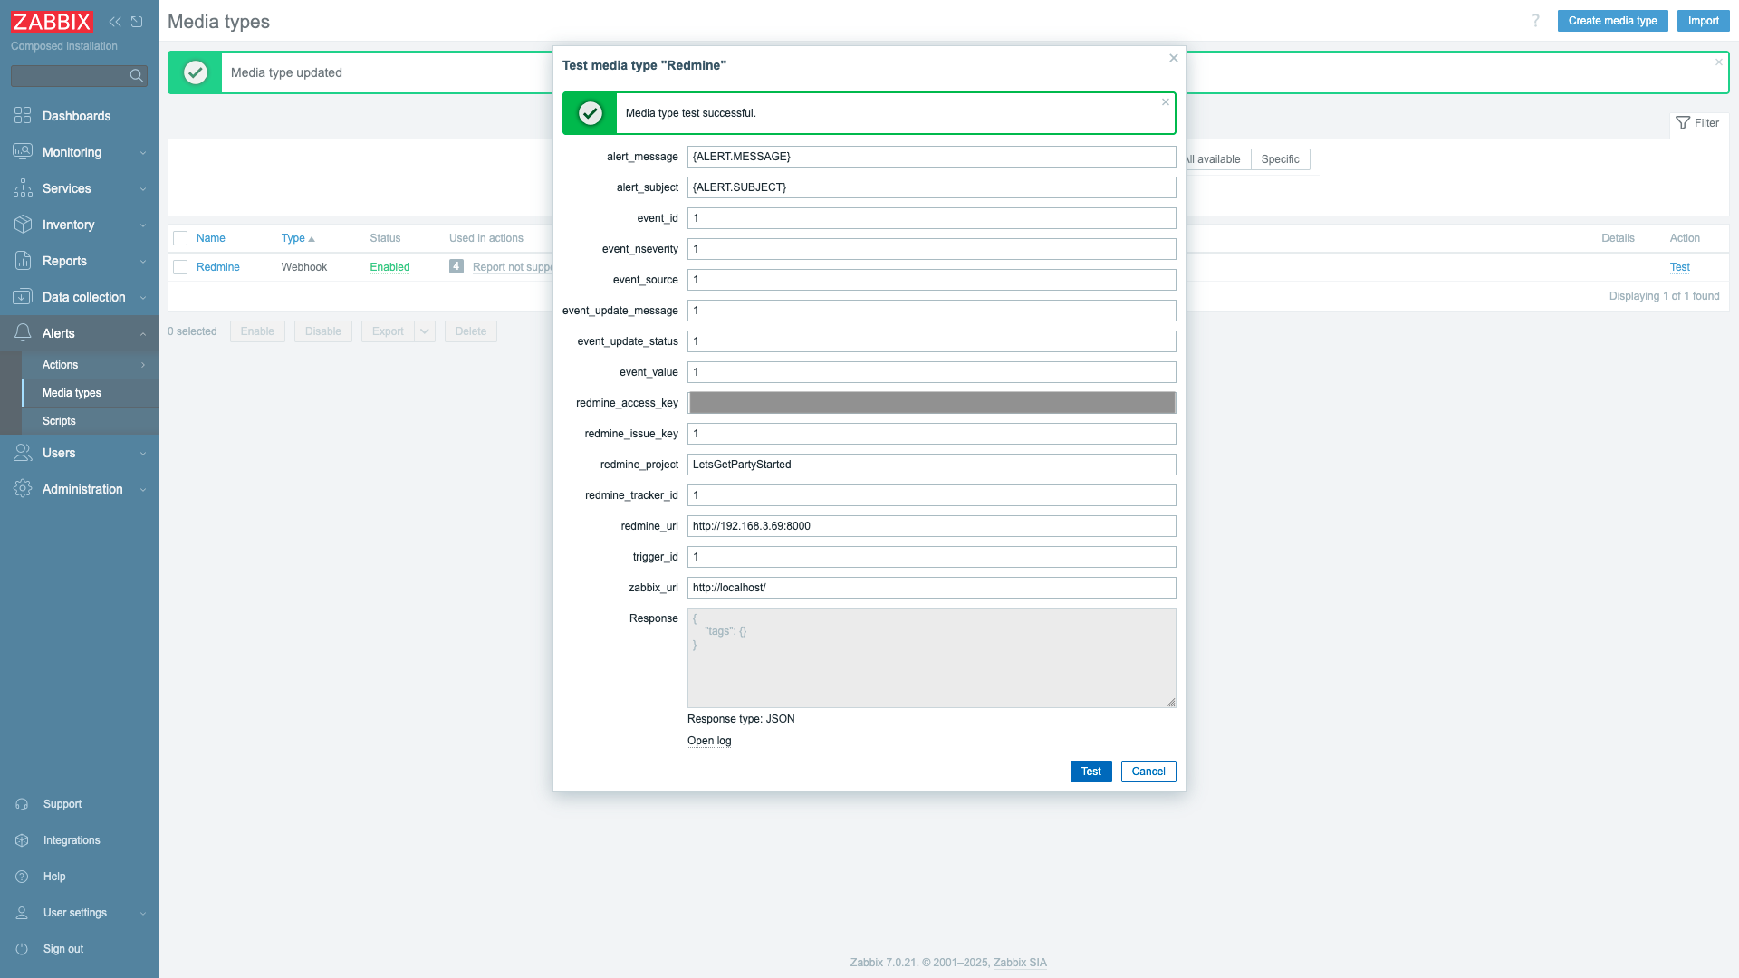Open Integrations from the sidebar icon
This screenshot has height=978, width=1739.
[x=22, y=840]
